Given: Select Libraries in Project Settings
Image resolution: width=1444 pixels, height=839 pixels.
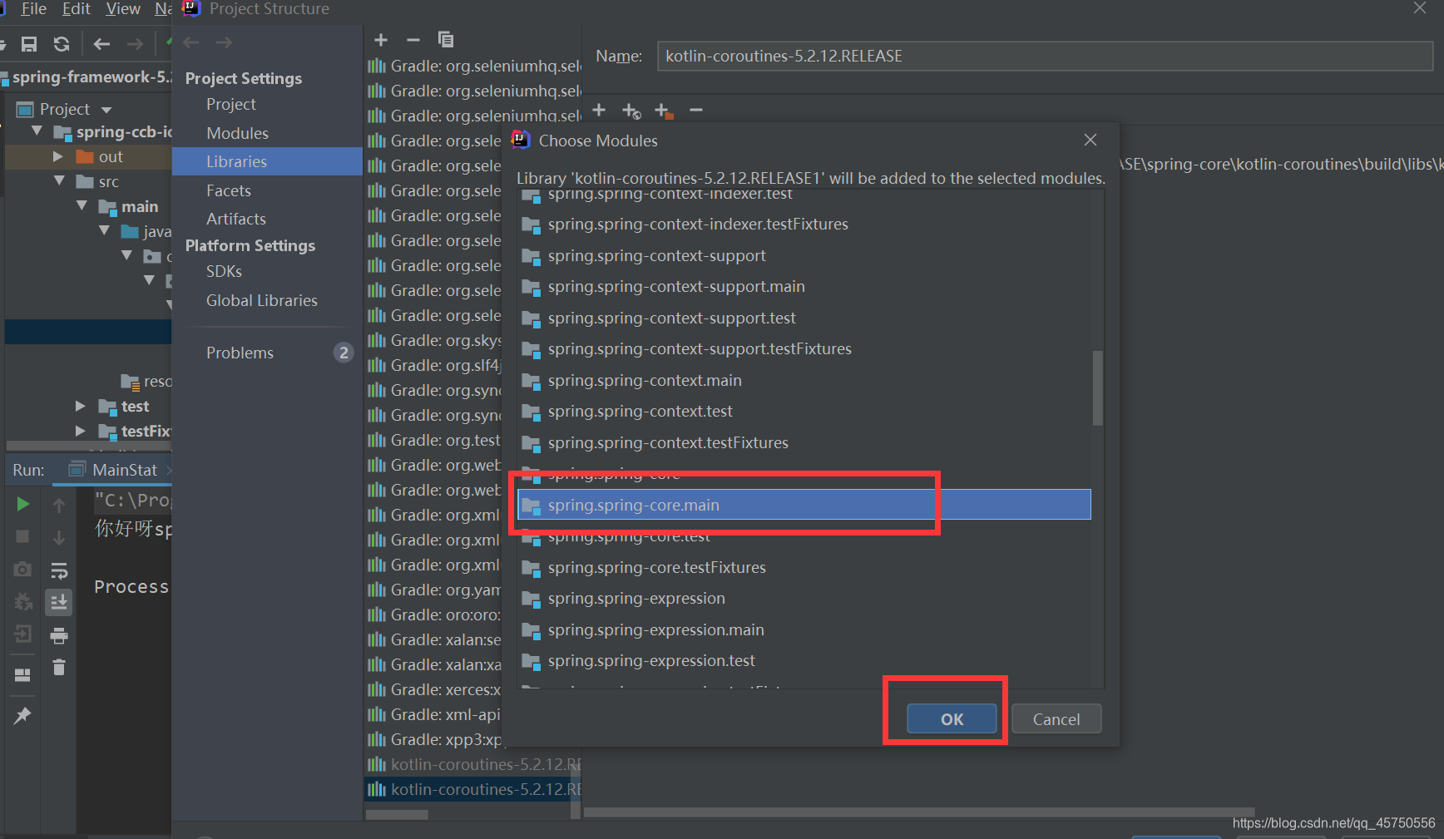Looking at the screenshot, I should coord(267,161).
